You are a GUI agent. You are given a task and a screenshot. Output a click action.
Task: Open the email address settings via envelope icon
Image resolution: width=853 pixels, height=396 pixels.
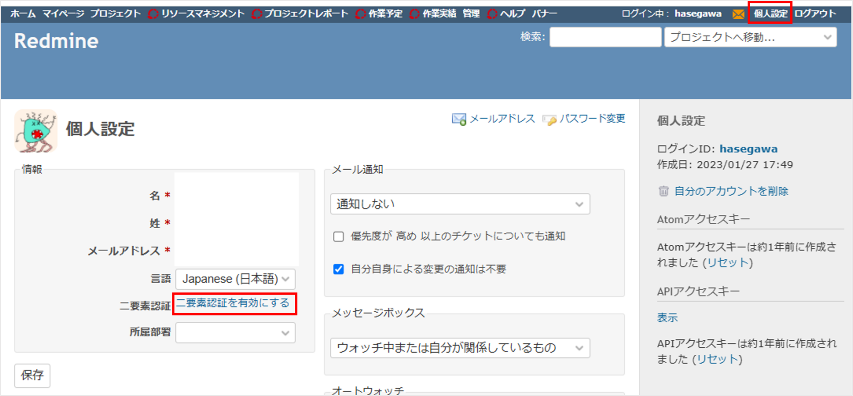pyautogui.click(x=459, y=118)
